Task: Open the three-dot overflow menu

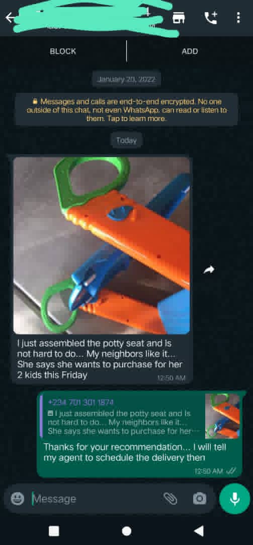Action: pyautogui.click(x=238, y=17)
